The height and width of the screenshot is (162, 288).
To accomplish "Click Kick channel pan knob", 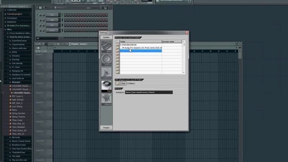I will tap(40, 15).
